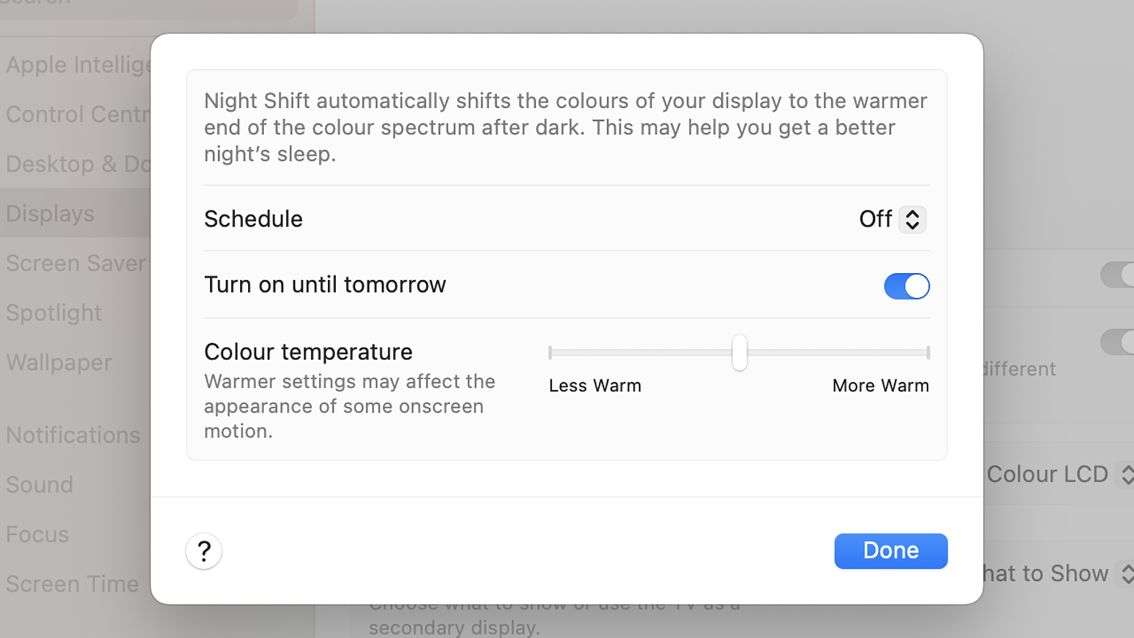Toggle the Turn on until tomorrow switch
1134x638 pixels.
pyautogui.click(x=907, y=286)
